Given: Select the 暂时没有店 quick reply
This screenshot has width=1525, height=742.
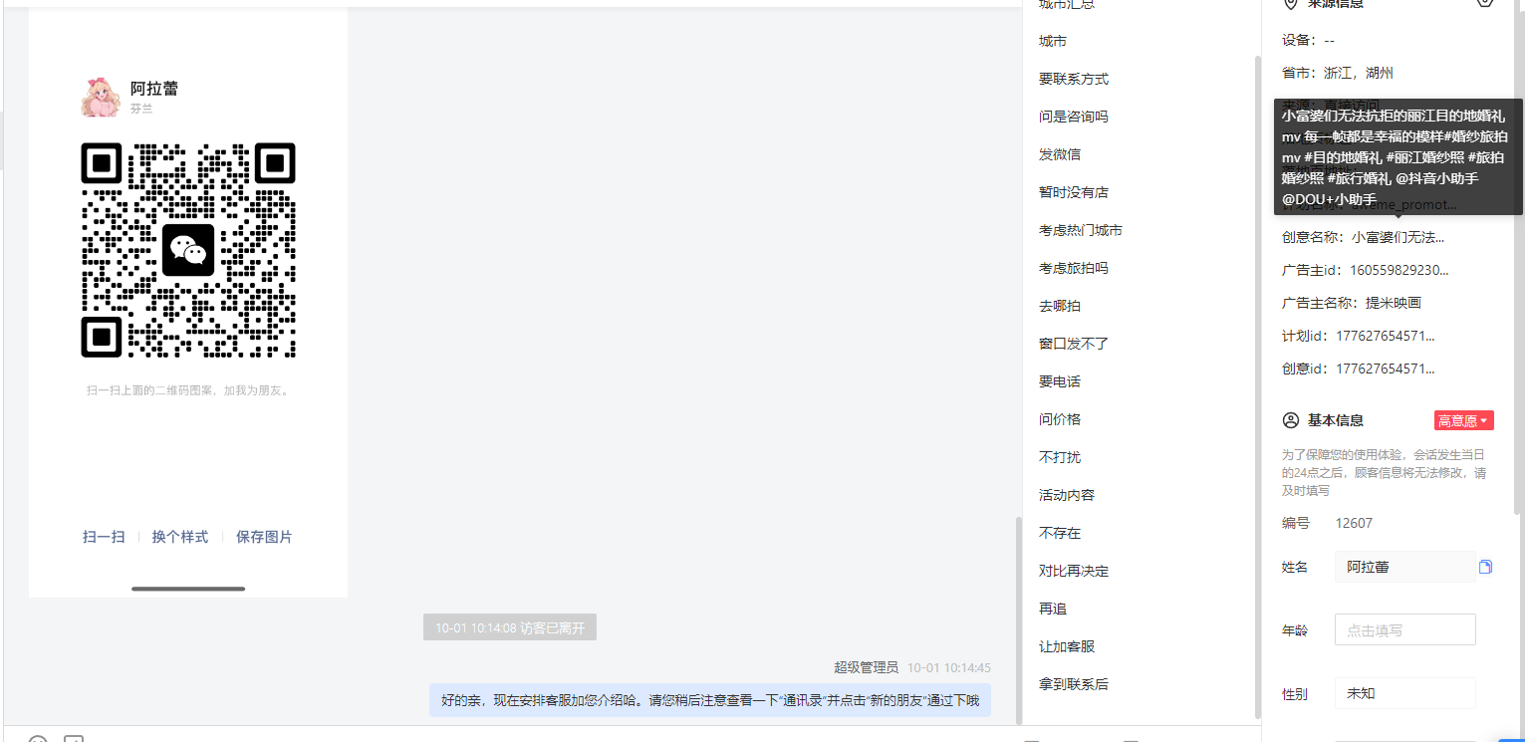Looking at the screenshot, I should click(x=1074, y=192).
